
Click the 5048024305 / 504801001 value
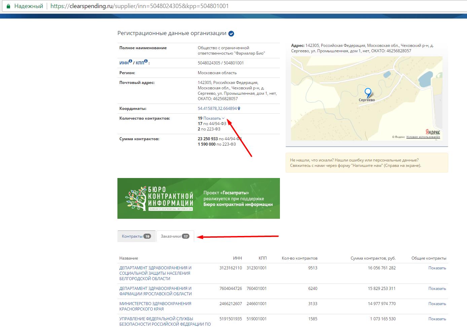tap(221, 63)
